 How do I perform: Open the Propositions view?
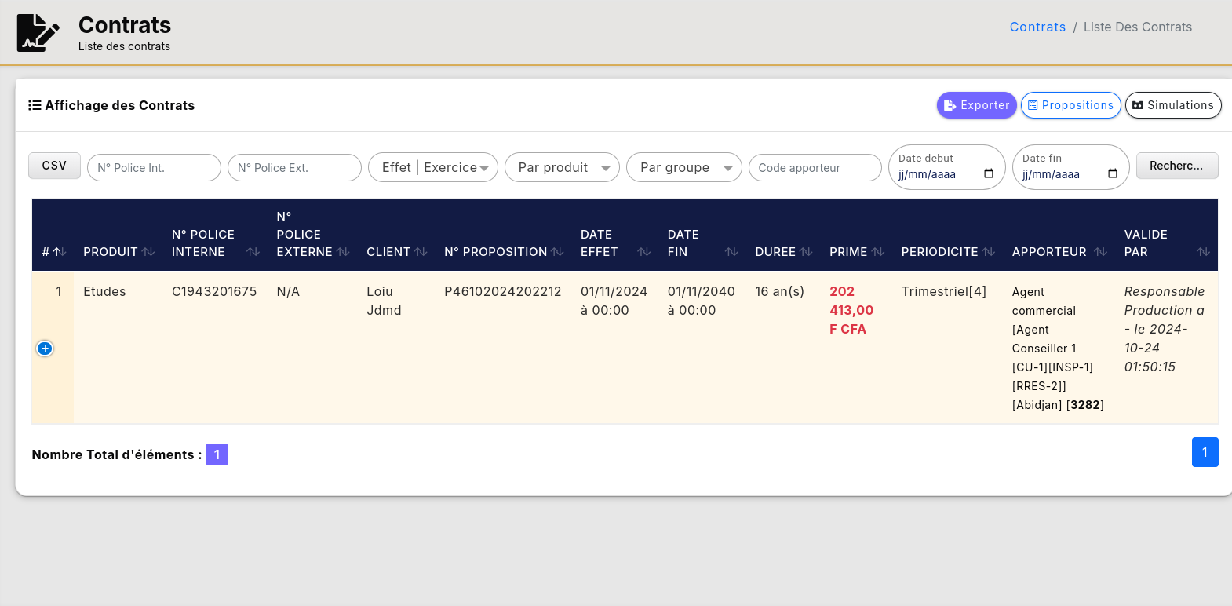(1070, 105)
